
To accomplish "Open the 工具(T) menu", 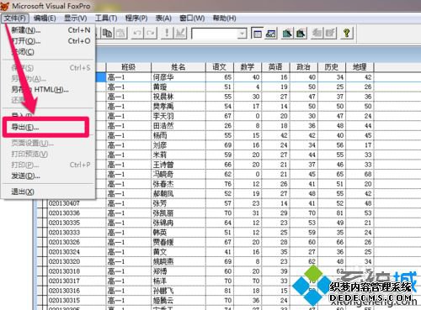I will pyautogui.click(x=106, y=18).
